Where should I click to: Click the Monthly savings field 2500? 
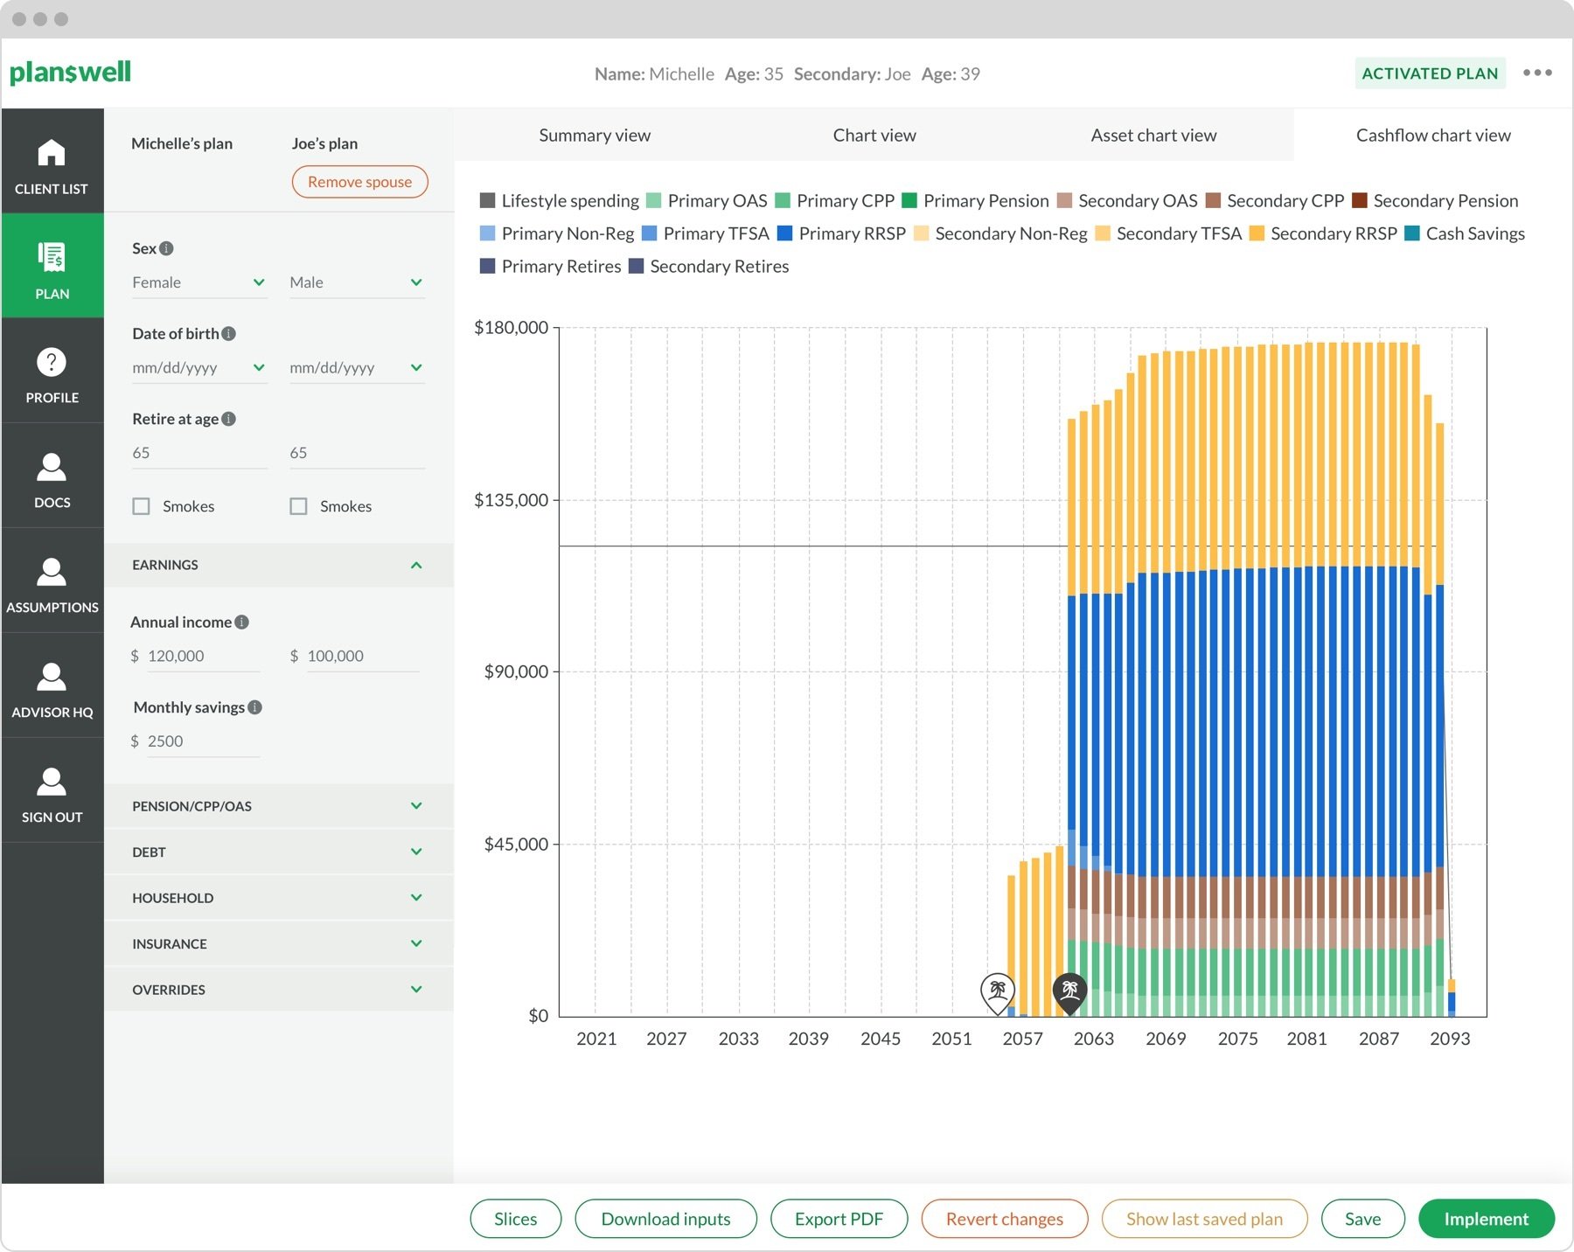point(203,741)
